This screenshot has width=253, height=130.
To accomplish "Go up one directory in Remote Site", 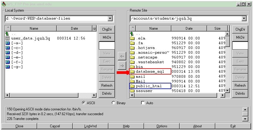I will (132, 34).
